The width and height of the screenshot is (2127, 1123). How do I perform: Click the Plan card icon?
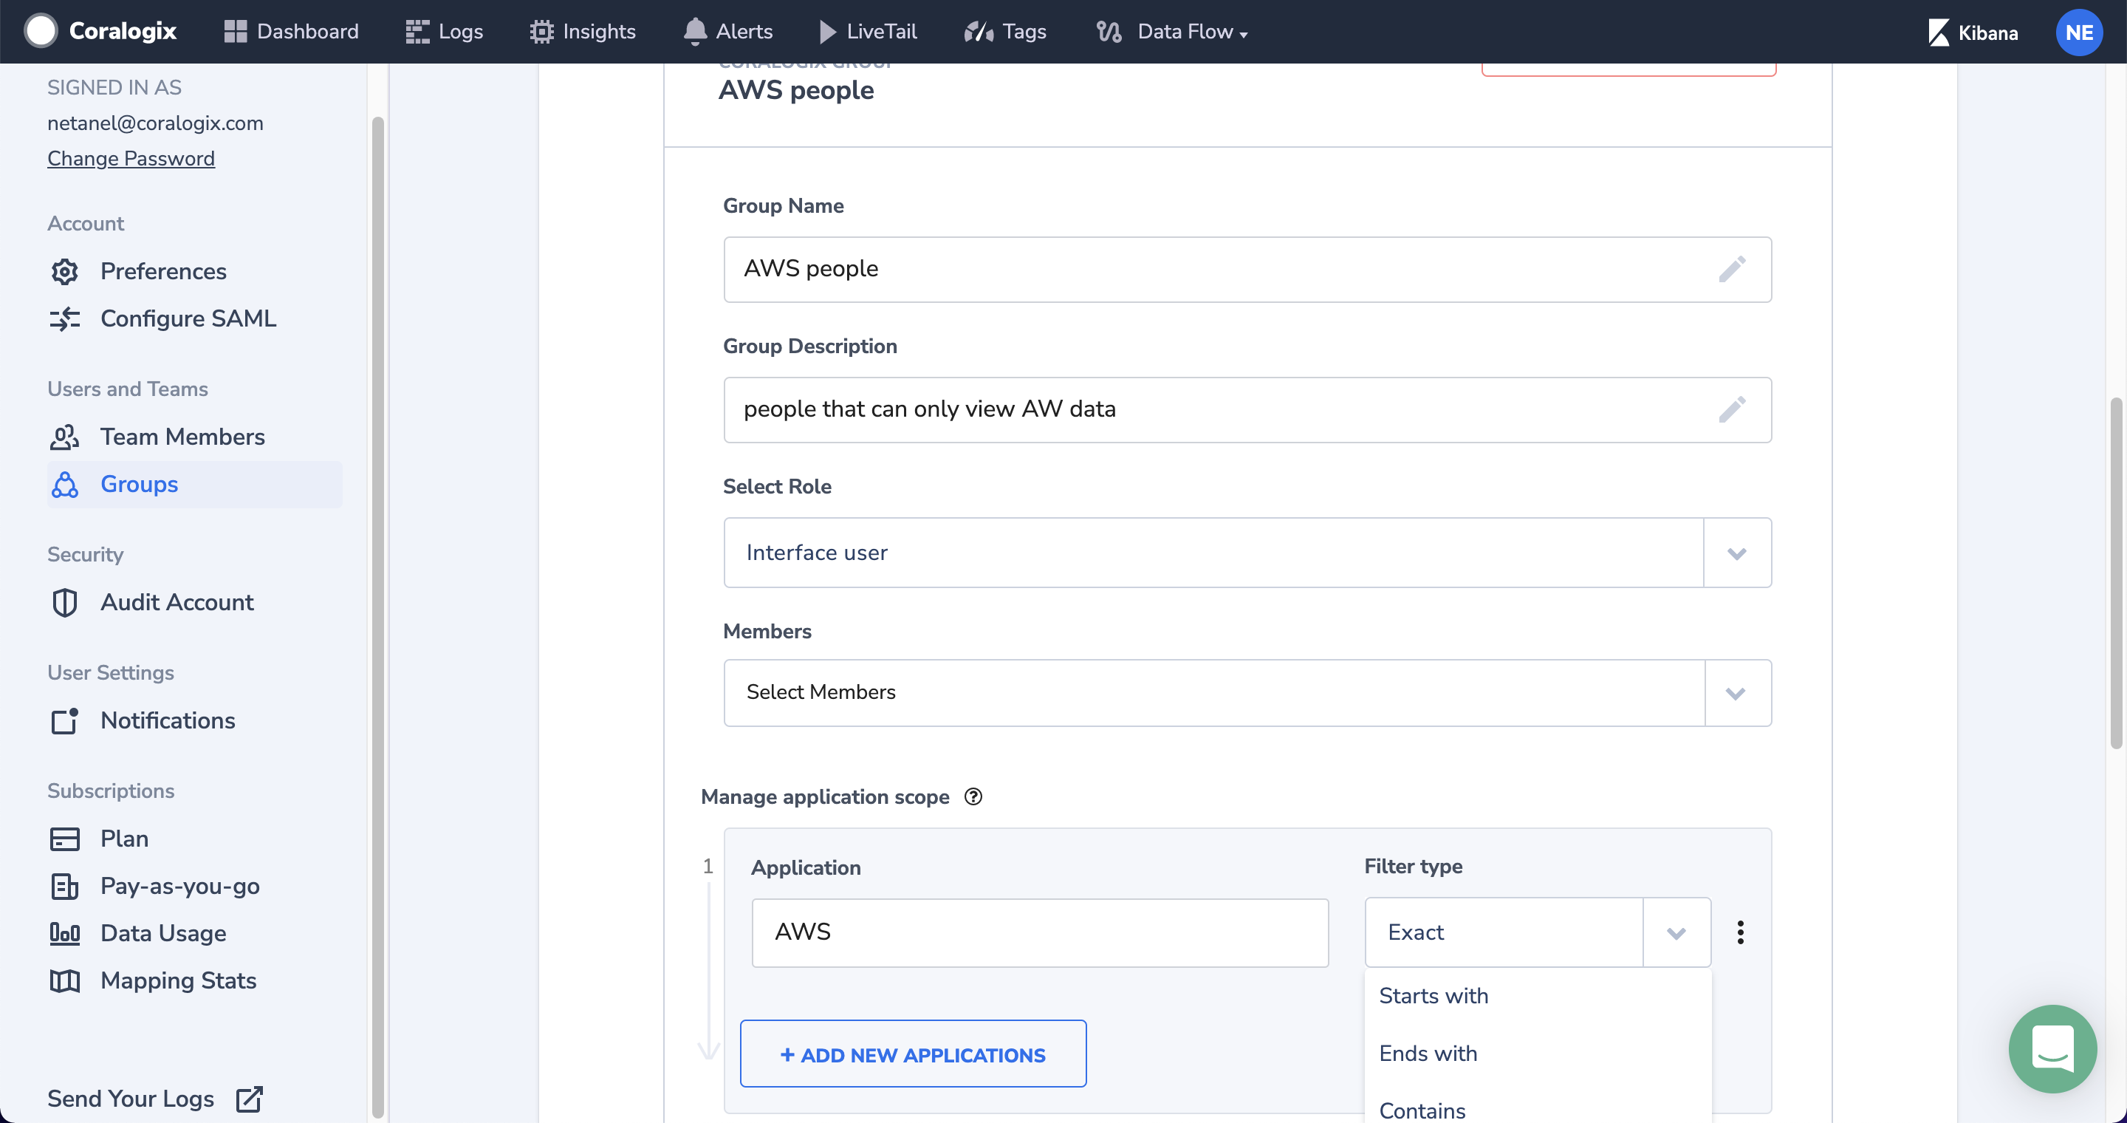pos(64,839)
